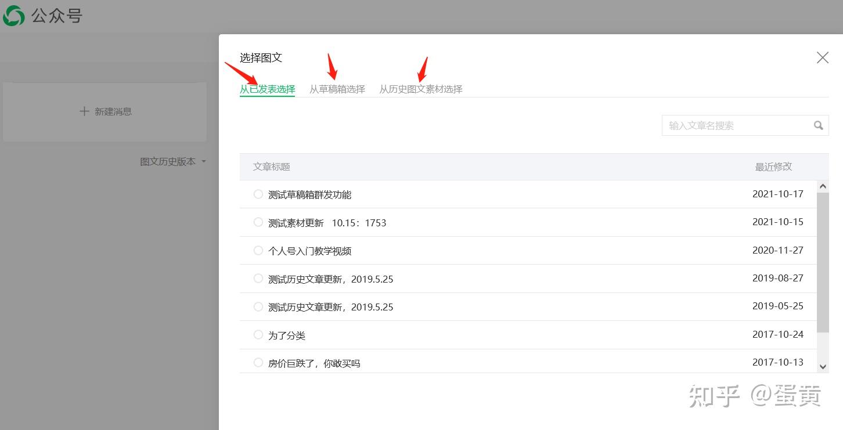Select radio of article dated 2019-05-25
Image resolution: width=843 pixels, height=430 pixels.
click(x=258, y=306)
